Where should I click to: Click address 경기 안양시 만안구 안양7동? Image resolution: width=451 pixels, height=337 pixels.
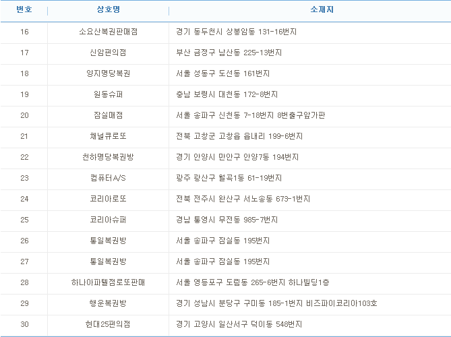coord(222,157)
